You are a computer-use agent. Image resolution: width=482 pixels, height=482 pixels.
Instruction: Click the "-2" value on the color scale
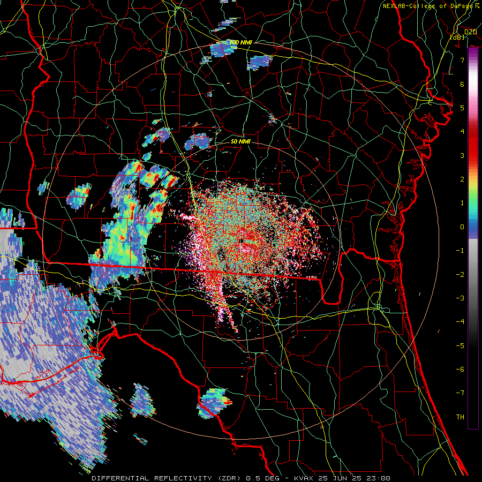[460, 275]
